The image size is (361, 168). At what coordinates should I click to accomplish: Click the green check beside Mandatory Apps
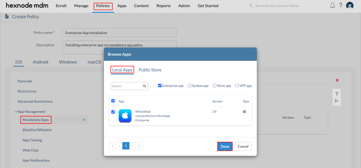pos(84,119)
